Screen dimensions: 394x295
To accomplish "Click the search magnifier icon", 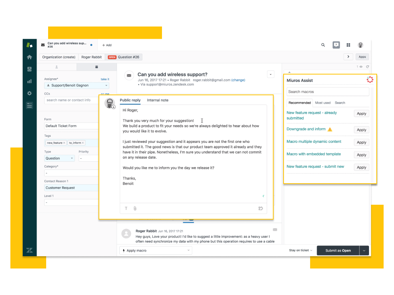I will [x=323, y=45].
